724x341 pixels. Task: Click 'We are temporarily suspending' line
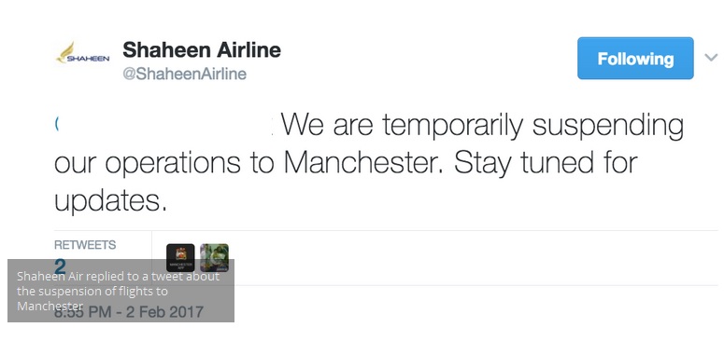tap(483, 126)
